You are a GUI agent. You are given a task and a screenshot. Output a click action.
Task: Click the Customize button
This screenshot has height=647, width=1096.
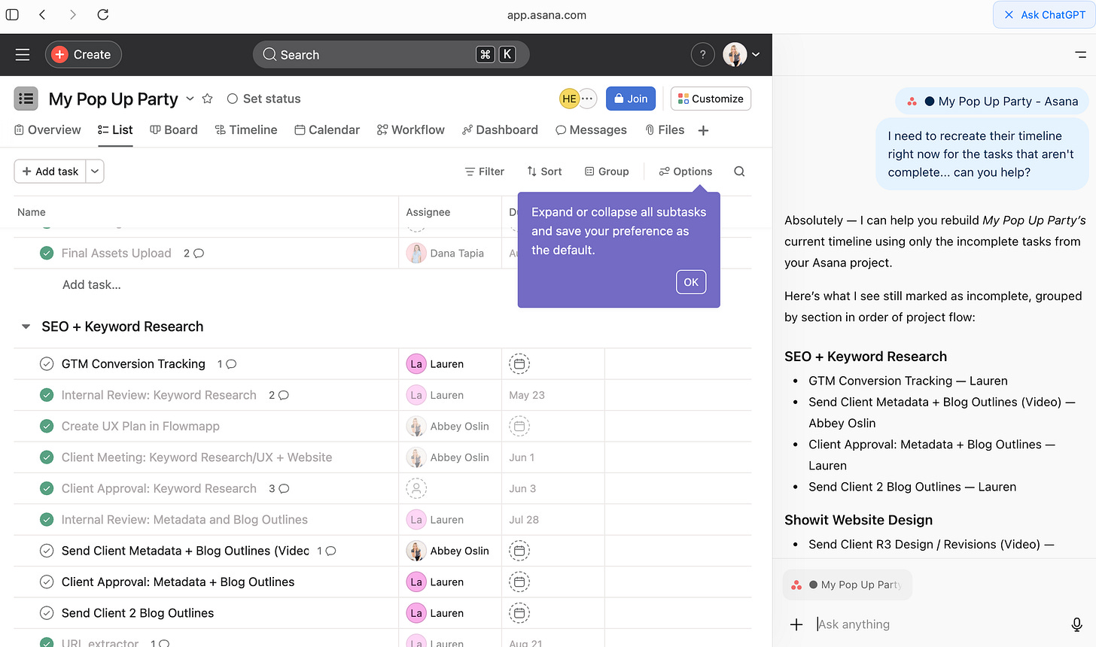(x=711, y=99)
